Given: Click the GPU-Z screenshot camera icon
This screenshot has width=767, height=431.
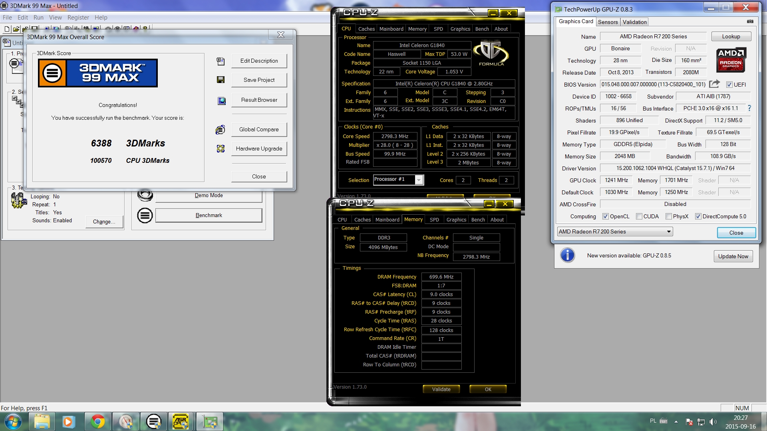Looking at the screenshot, I should tap(750, 22).
